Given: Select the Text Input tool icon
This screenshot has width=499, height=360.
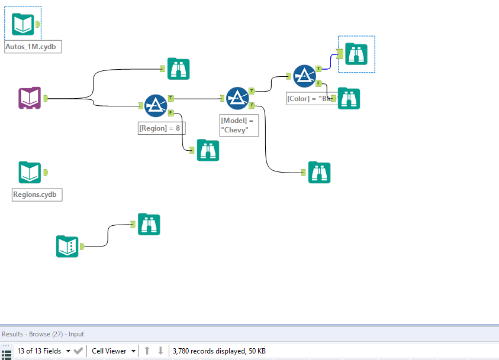Looking at the screenshot, I should click(67, 247).
